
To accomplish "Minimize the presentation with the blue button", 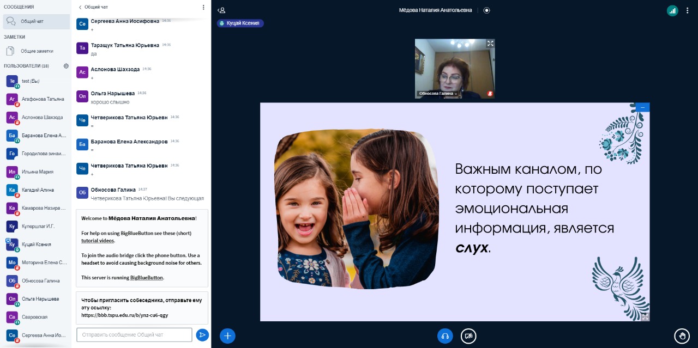I will click(x=642, y=107).
